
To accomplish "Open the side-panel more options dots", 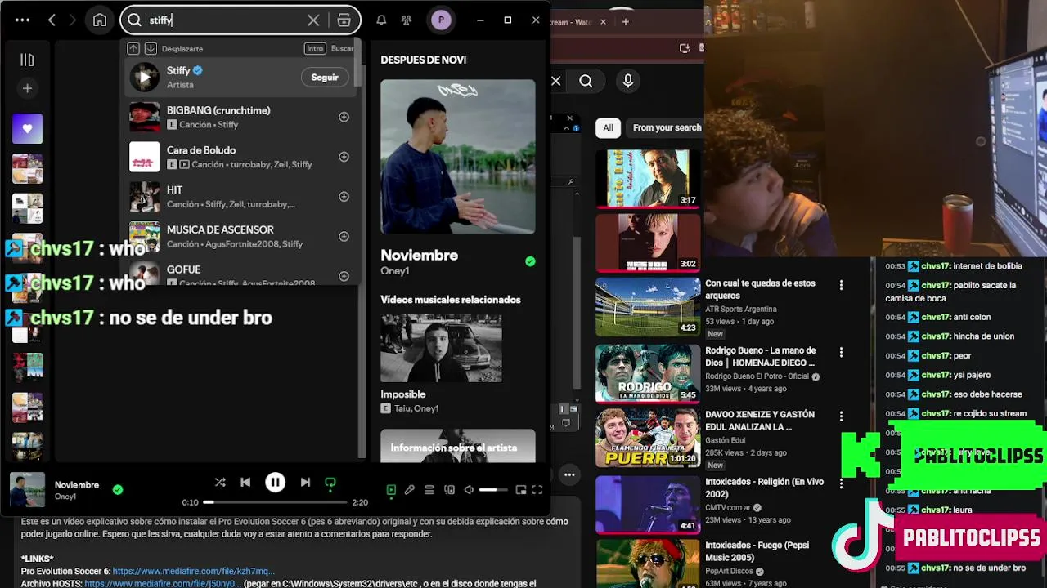I will (x=569, y=474).
